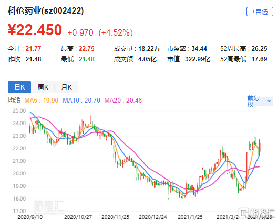The width and height of the screenshot is (278, 222).
Task: Click the dropdown arrow beside 前复权
Action: pyautogui.click(x=269, y=101)
